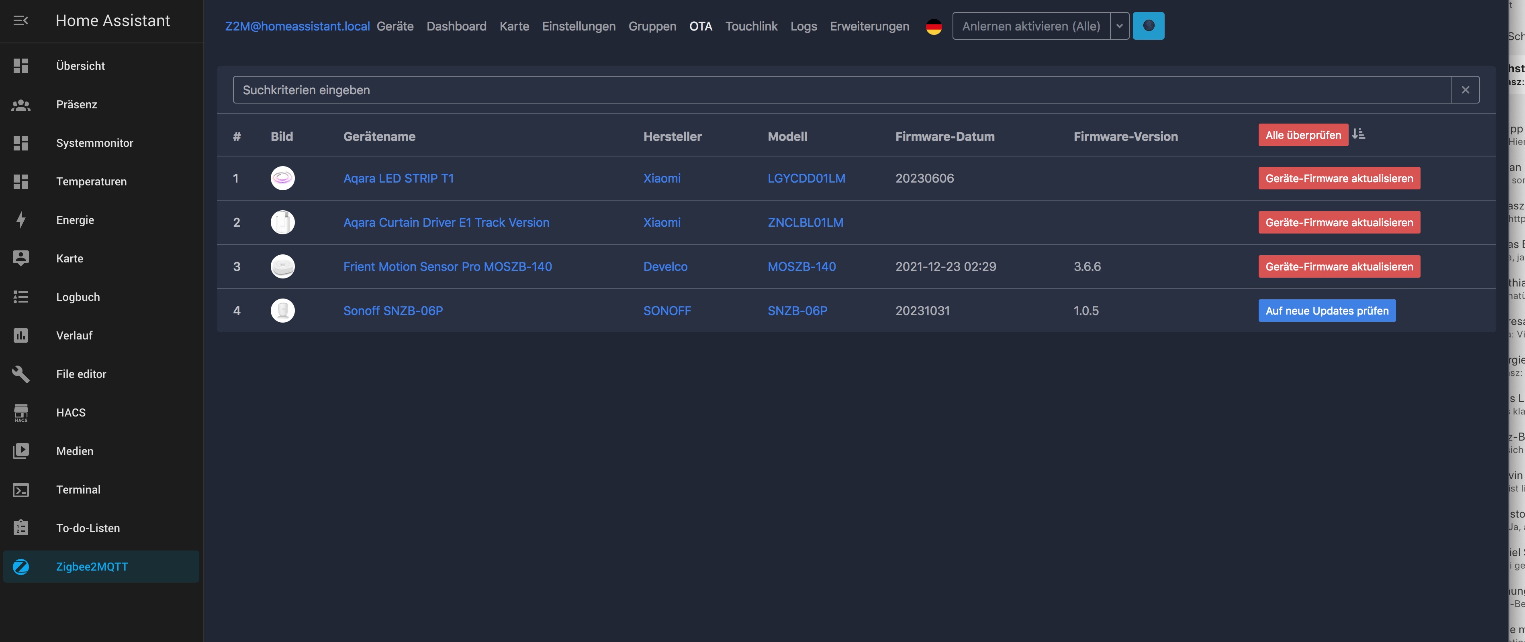Image resolution: width=1525 pixels, height=642 pixels.
Task: Clear the search field with the X
Action: point(1465,90)
